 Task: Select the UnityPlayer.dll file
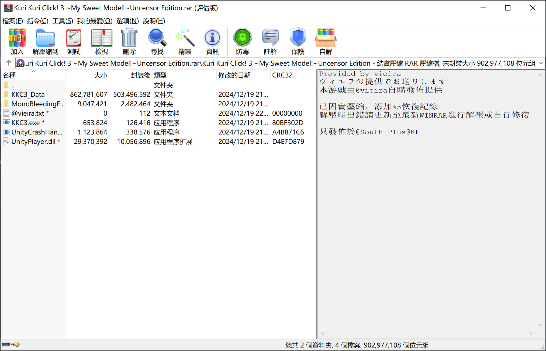point(33,141)
